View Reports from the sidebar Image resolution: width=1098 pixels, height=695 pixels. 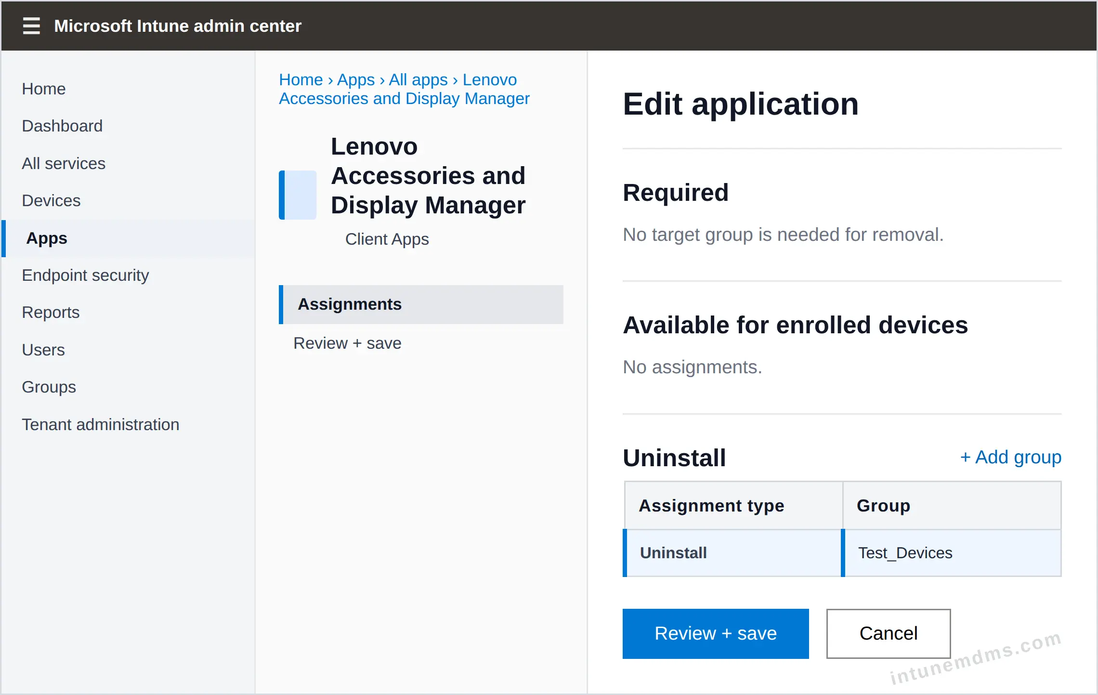51,312
